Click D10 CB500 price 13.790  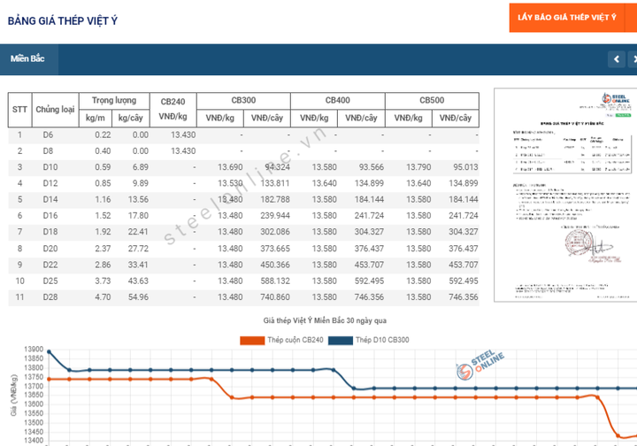pyautogui.click(x=418, y=167)
